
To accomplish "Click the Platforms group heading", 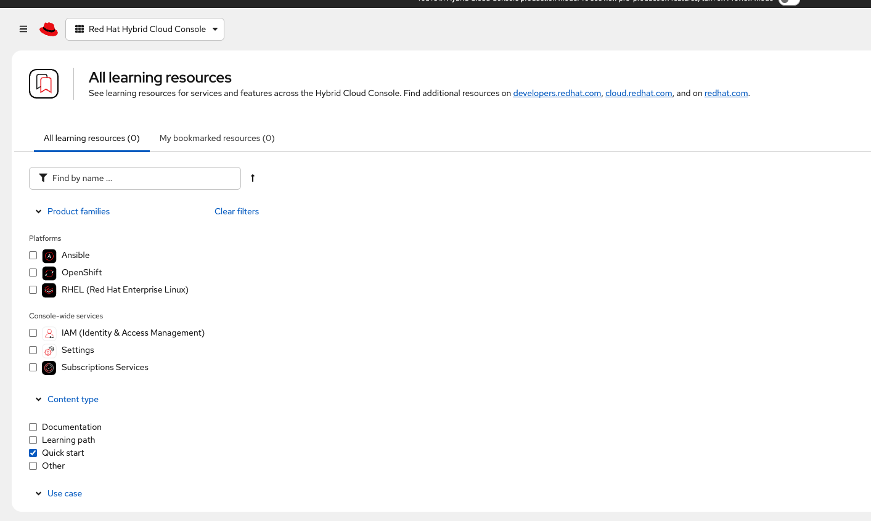I will tap(45, 238).
